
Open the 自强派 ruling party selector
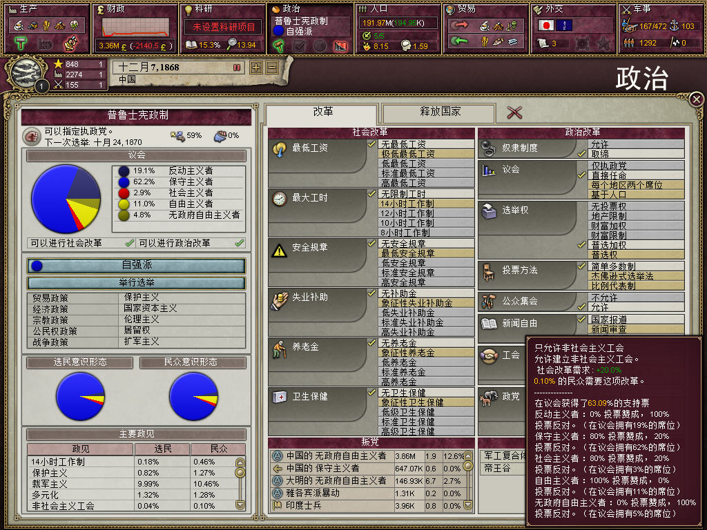pyautogui.click(x=136, y=265)
